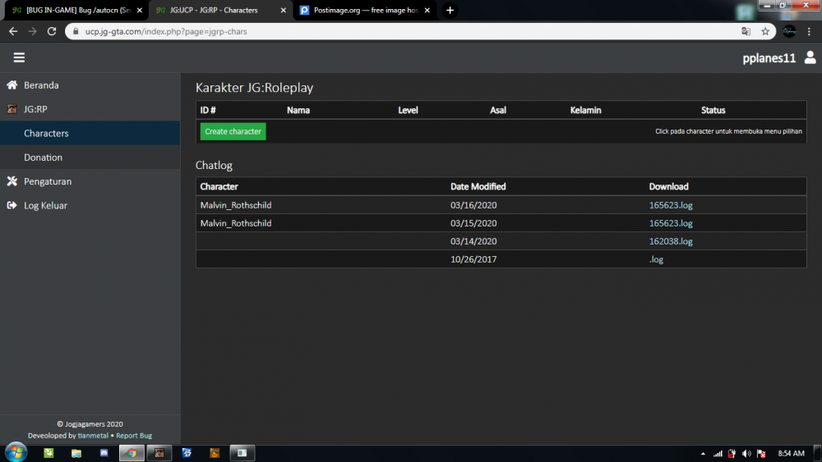Click Log Keluar in sidebar
The width and height of the screenshot is (822, 462).
(x=90, y=205)
